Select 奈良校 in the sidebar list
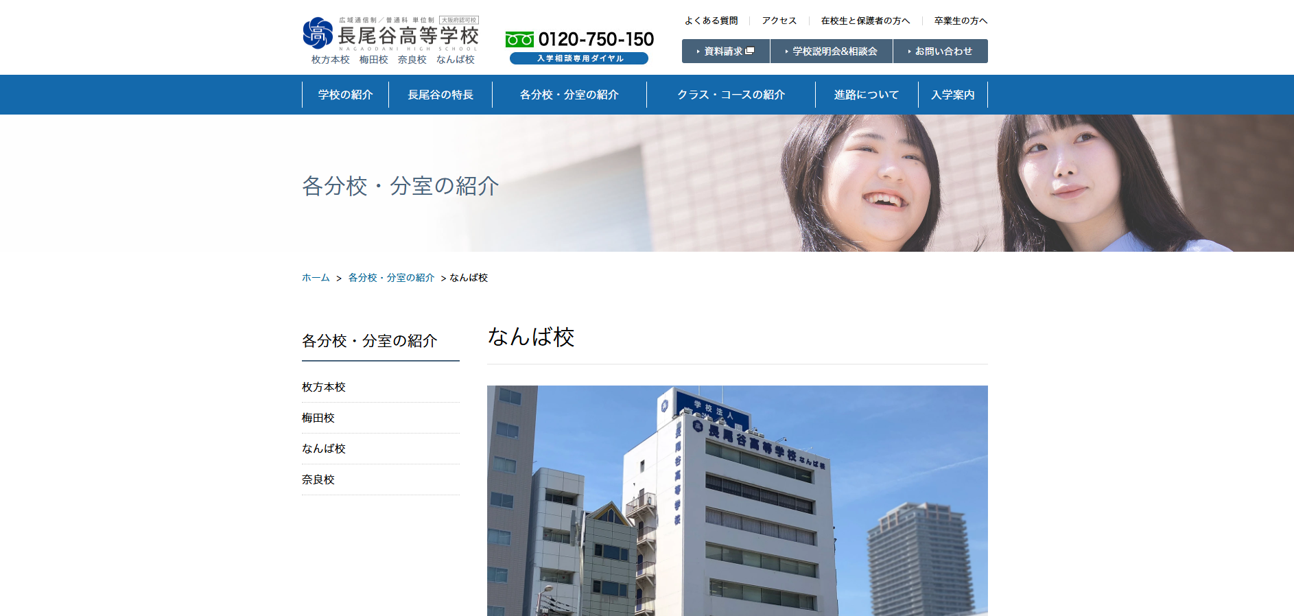 pyautogui.click(x=318, y=479)
